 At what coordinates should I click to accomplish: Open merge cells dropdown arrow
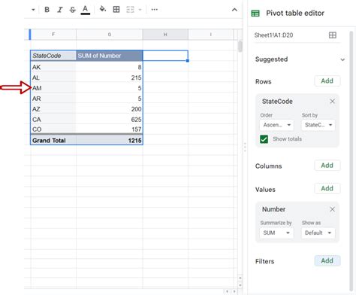pos(140,10)
